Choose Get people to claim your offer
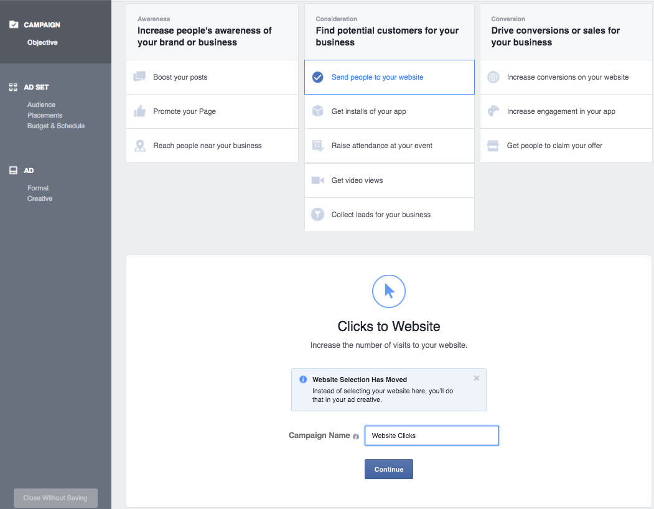The image size is (654, 509). point(566,146)
